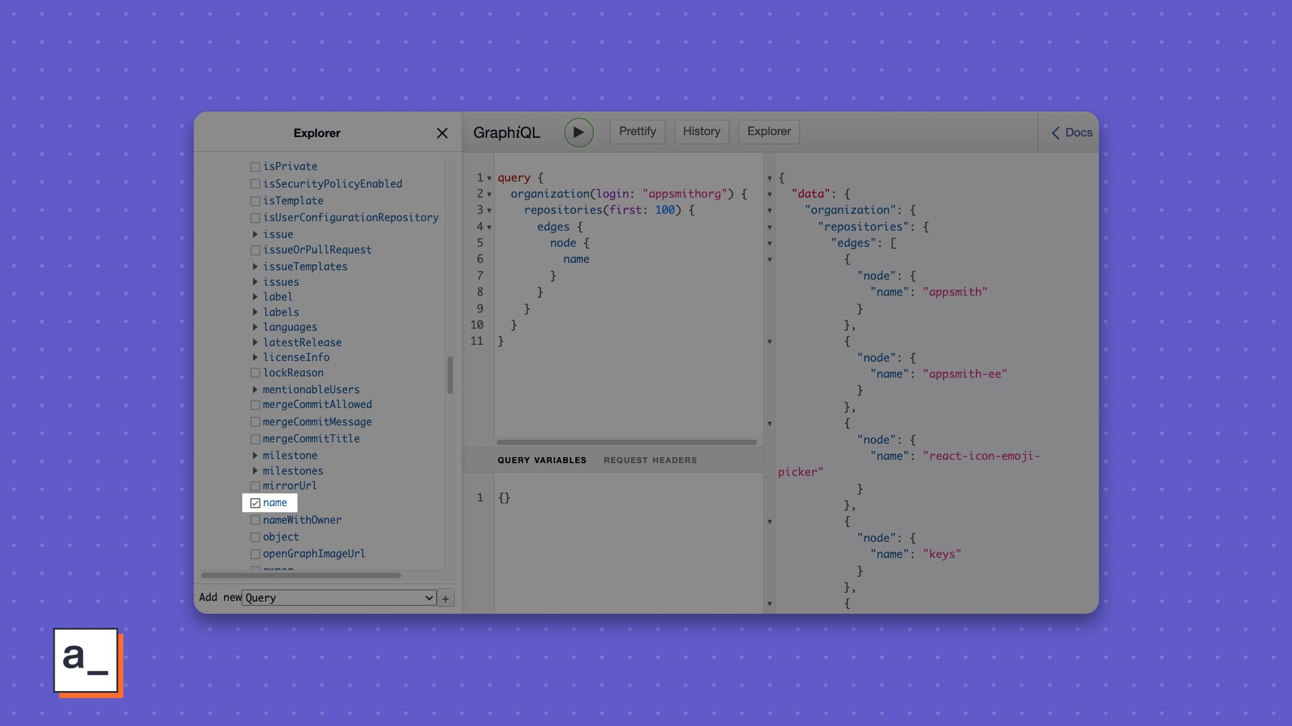1292x726 pixels.
Task: Expand the languages field arrow
Action: (255, 327)
